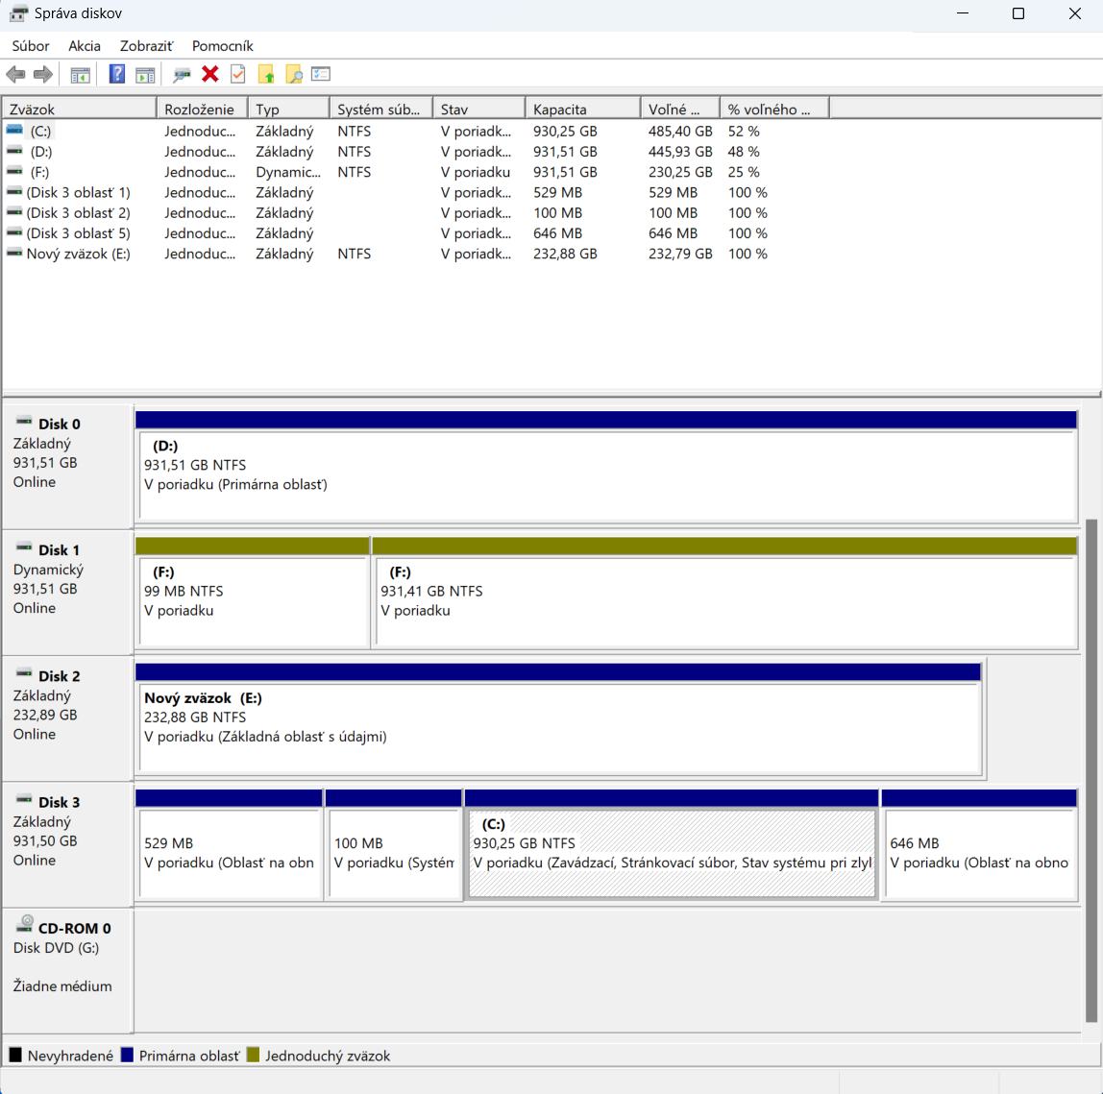Image resolution: width=1103 pixels, height=1094 pixels.
Task: Select the 931,41 GB (F:) partition
Action: (724, 594)
